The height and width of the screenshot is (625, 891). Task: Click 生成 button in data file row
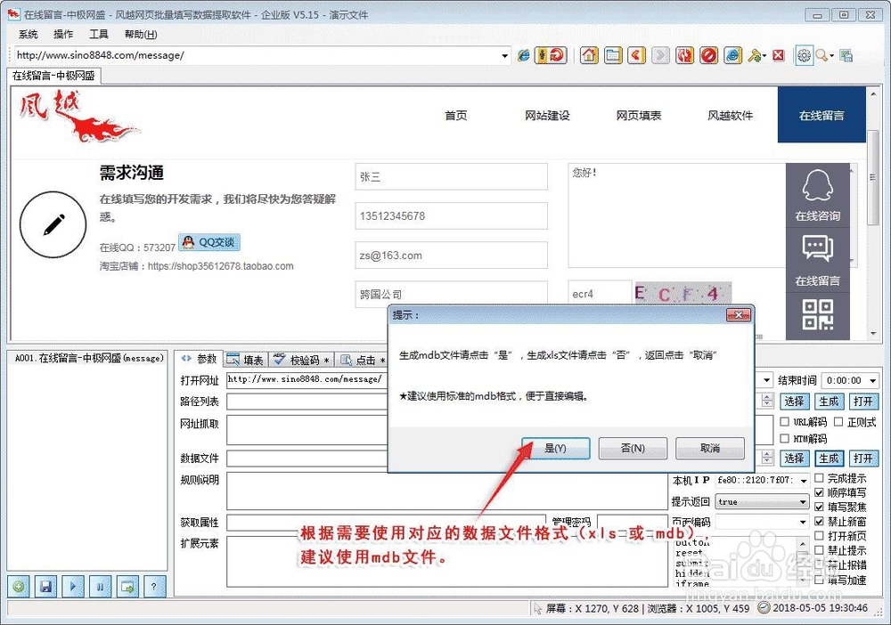click(829, 459)
